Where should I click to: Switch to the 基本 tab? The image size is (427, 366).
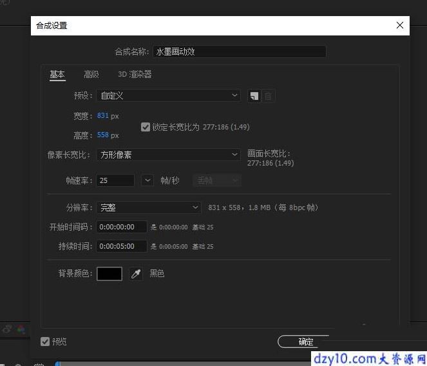click(57, 74)
